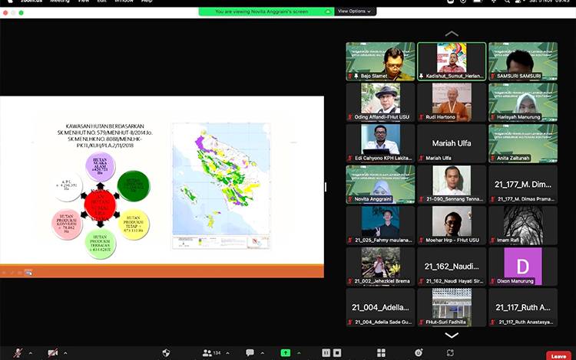This screenshot has width=576, height=360.
Task: Click the full screen arrows icon
Action: (x=450, y=352)
